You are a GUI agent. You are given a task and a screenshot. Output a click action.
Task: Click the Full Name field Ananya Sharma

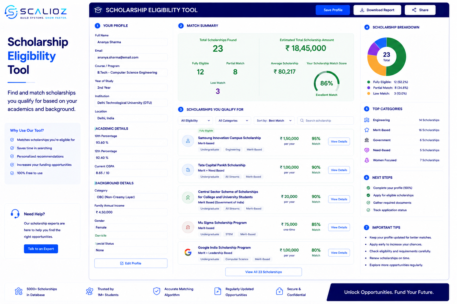131,42
